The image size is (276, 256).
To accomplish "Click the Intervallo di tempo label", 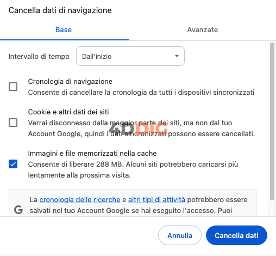I will (x=39, y=57).
